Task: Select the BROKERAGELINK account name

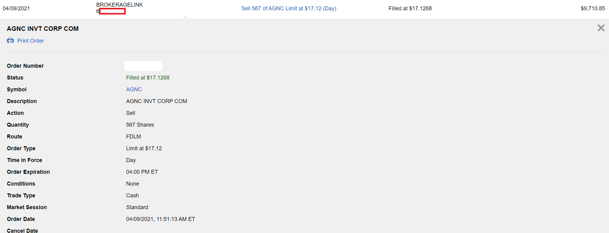Action: click(x=119, y=5)
